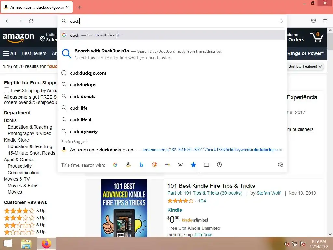Open Apps & Games department link

pos(19,160)
